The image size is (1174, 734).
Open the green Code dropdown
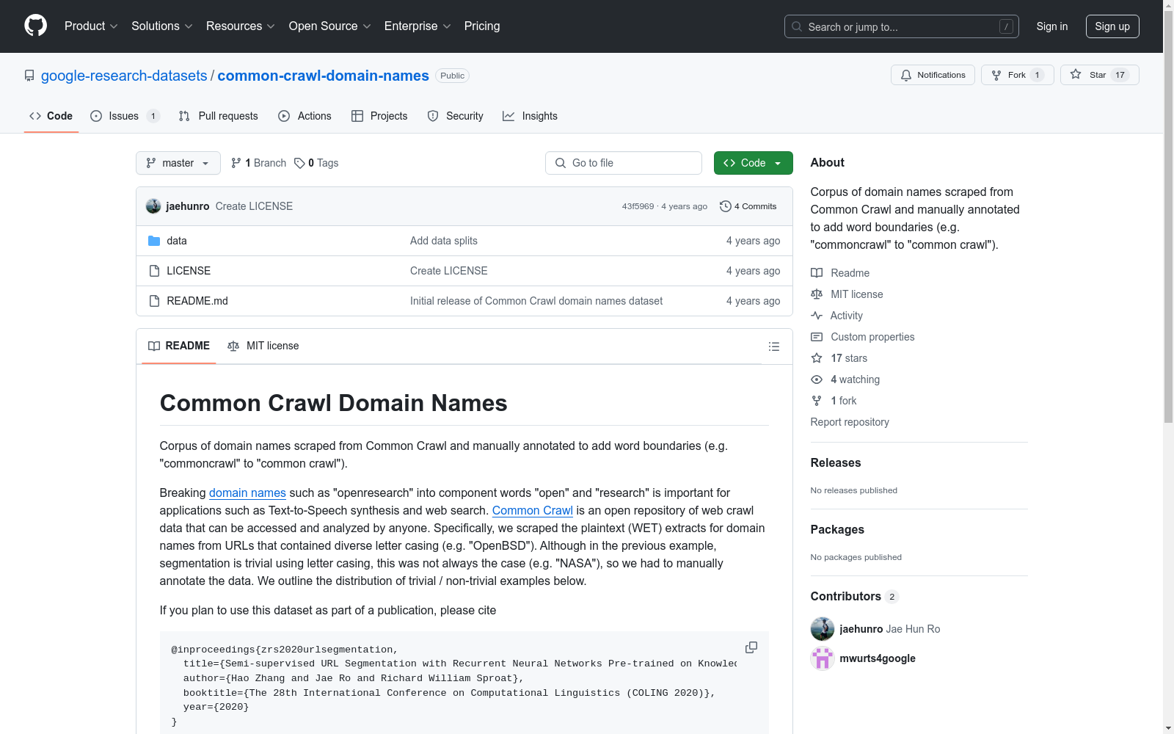tap(754, 163)
